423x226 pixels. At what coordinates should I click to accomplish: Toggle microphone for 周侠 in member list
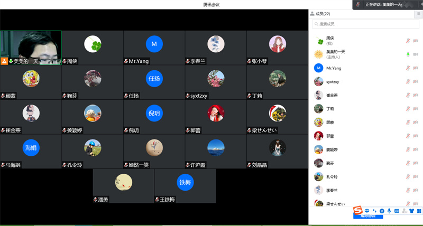point(408,41)
